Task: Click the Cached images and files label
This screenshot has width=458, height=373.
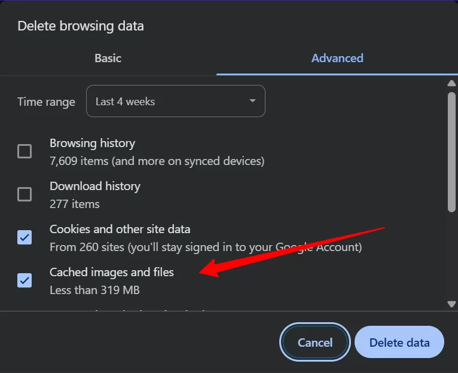Action: 112,272
